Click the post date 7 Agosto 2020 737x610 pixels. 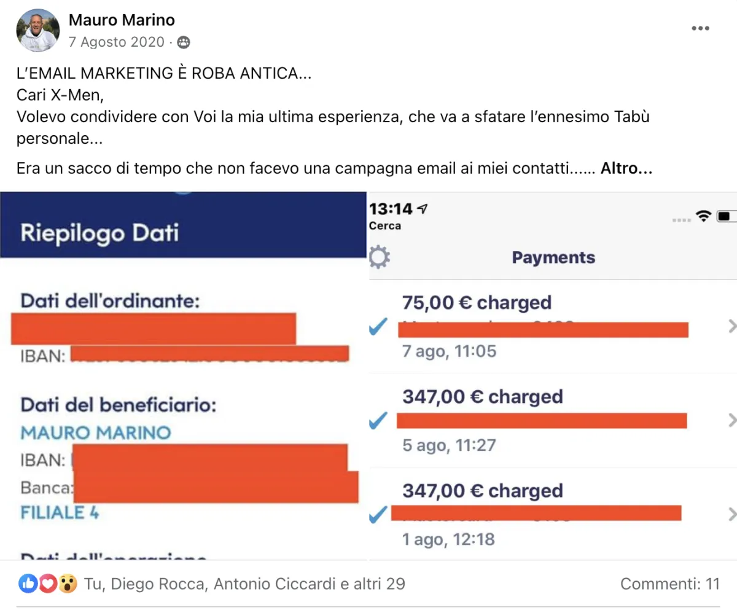(x=117, y=42)
